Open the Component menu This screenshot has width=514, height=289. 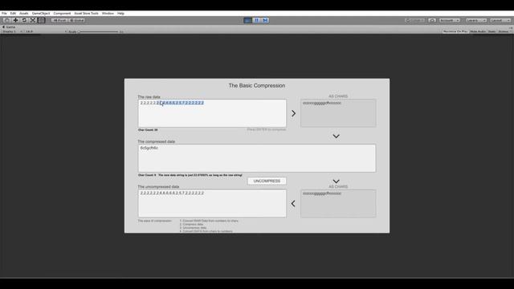point(62,14)
